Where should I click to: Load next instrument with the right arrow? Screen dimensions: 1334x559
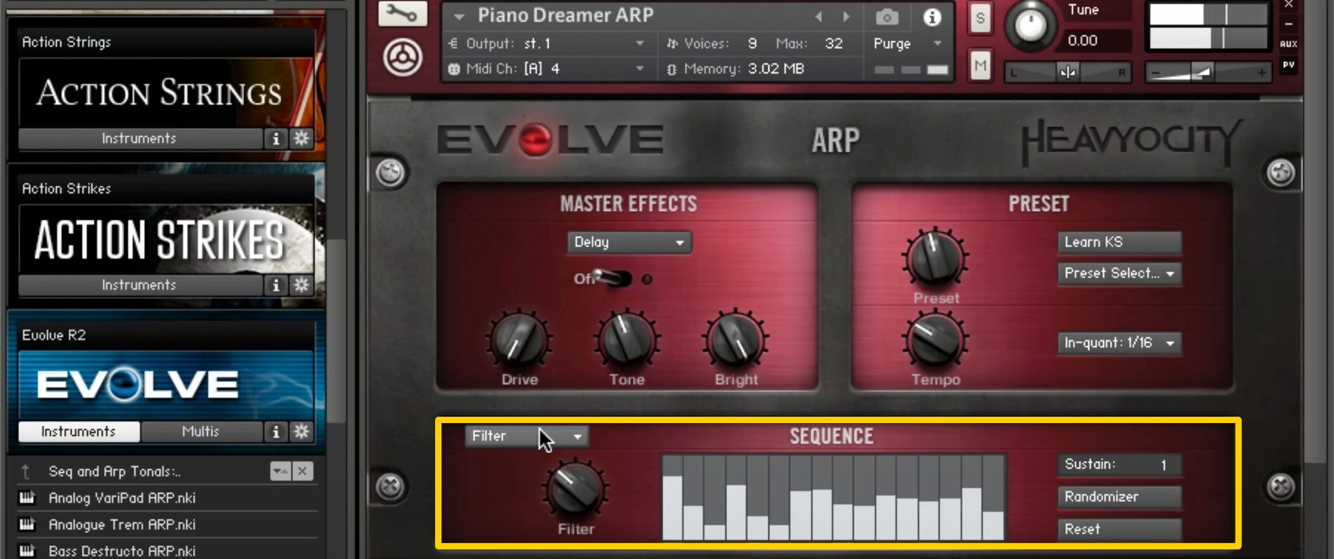coord(846,17)
